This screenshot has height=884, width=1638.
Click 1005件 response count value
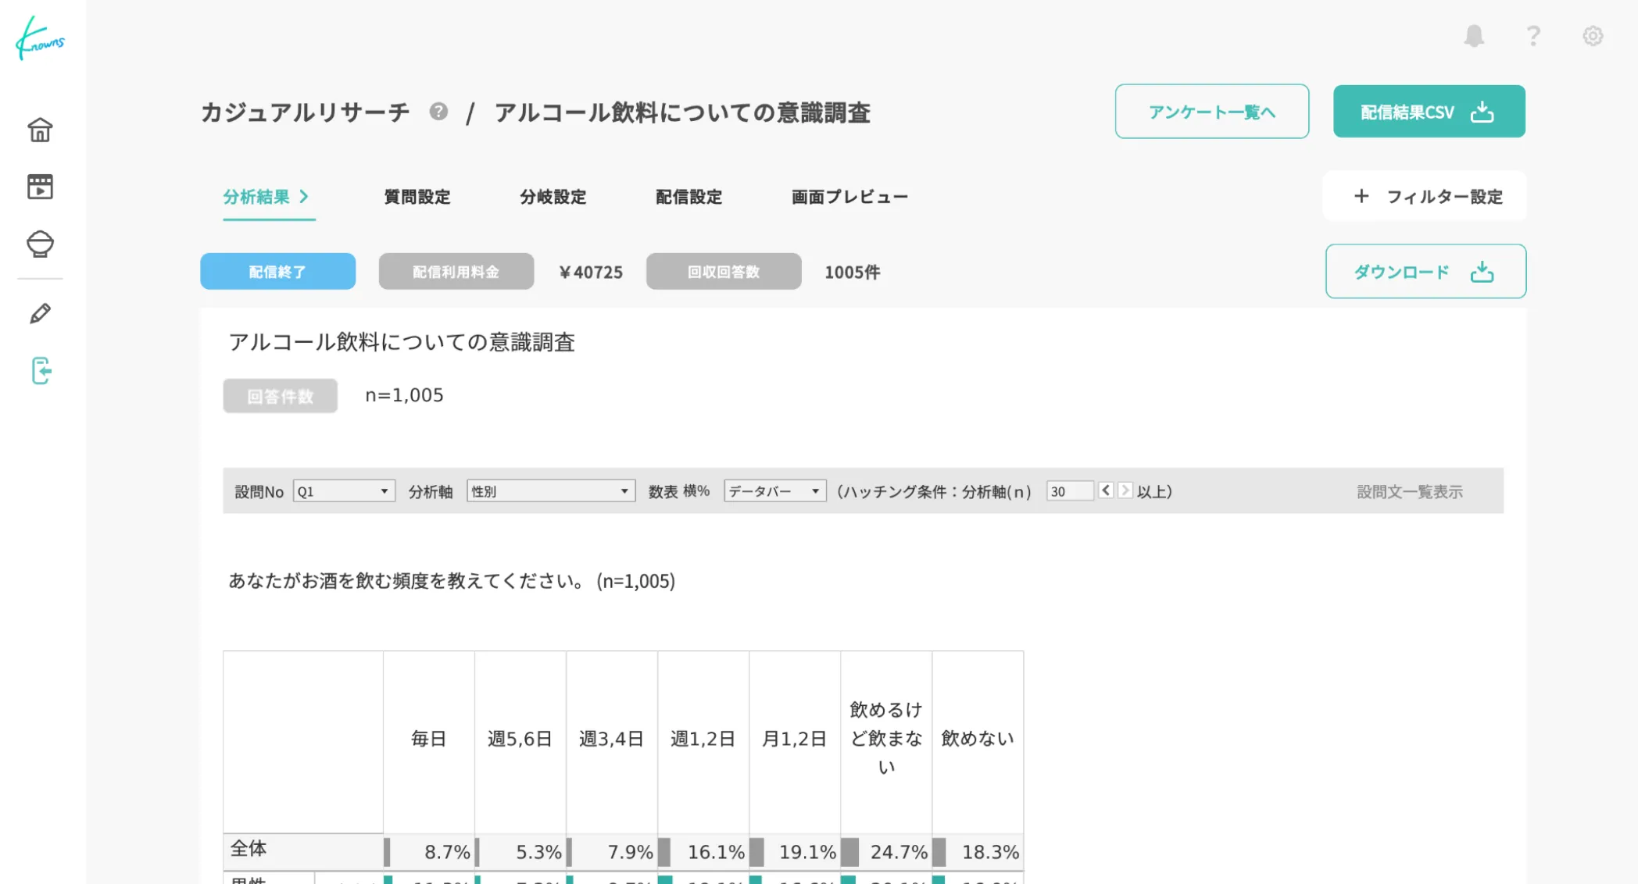(853, 272)
